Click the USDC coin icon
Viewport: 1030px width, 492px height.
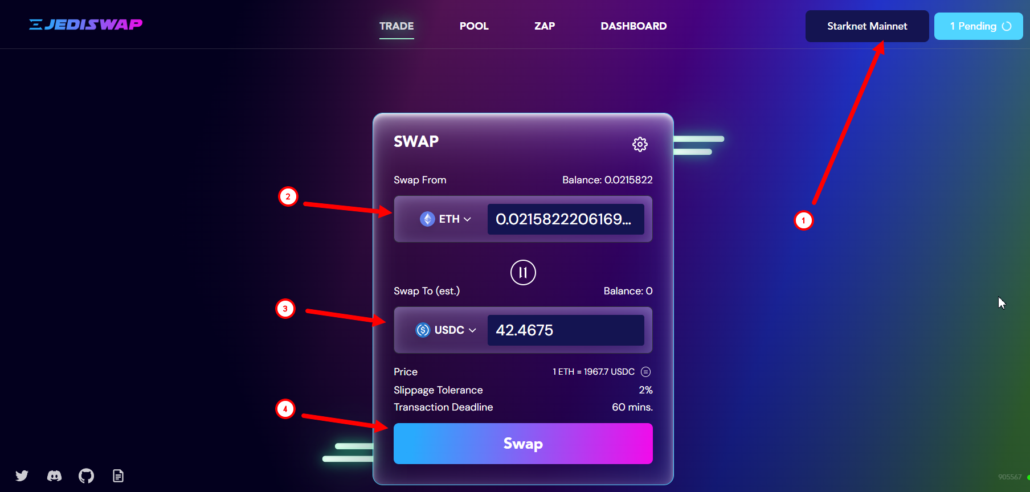pyautogui.click(x=423, y=330)
